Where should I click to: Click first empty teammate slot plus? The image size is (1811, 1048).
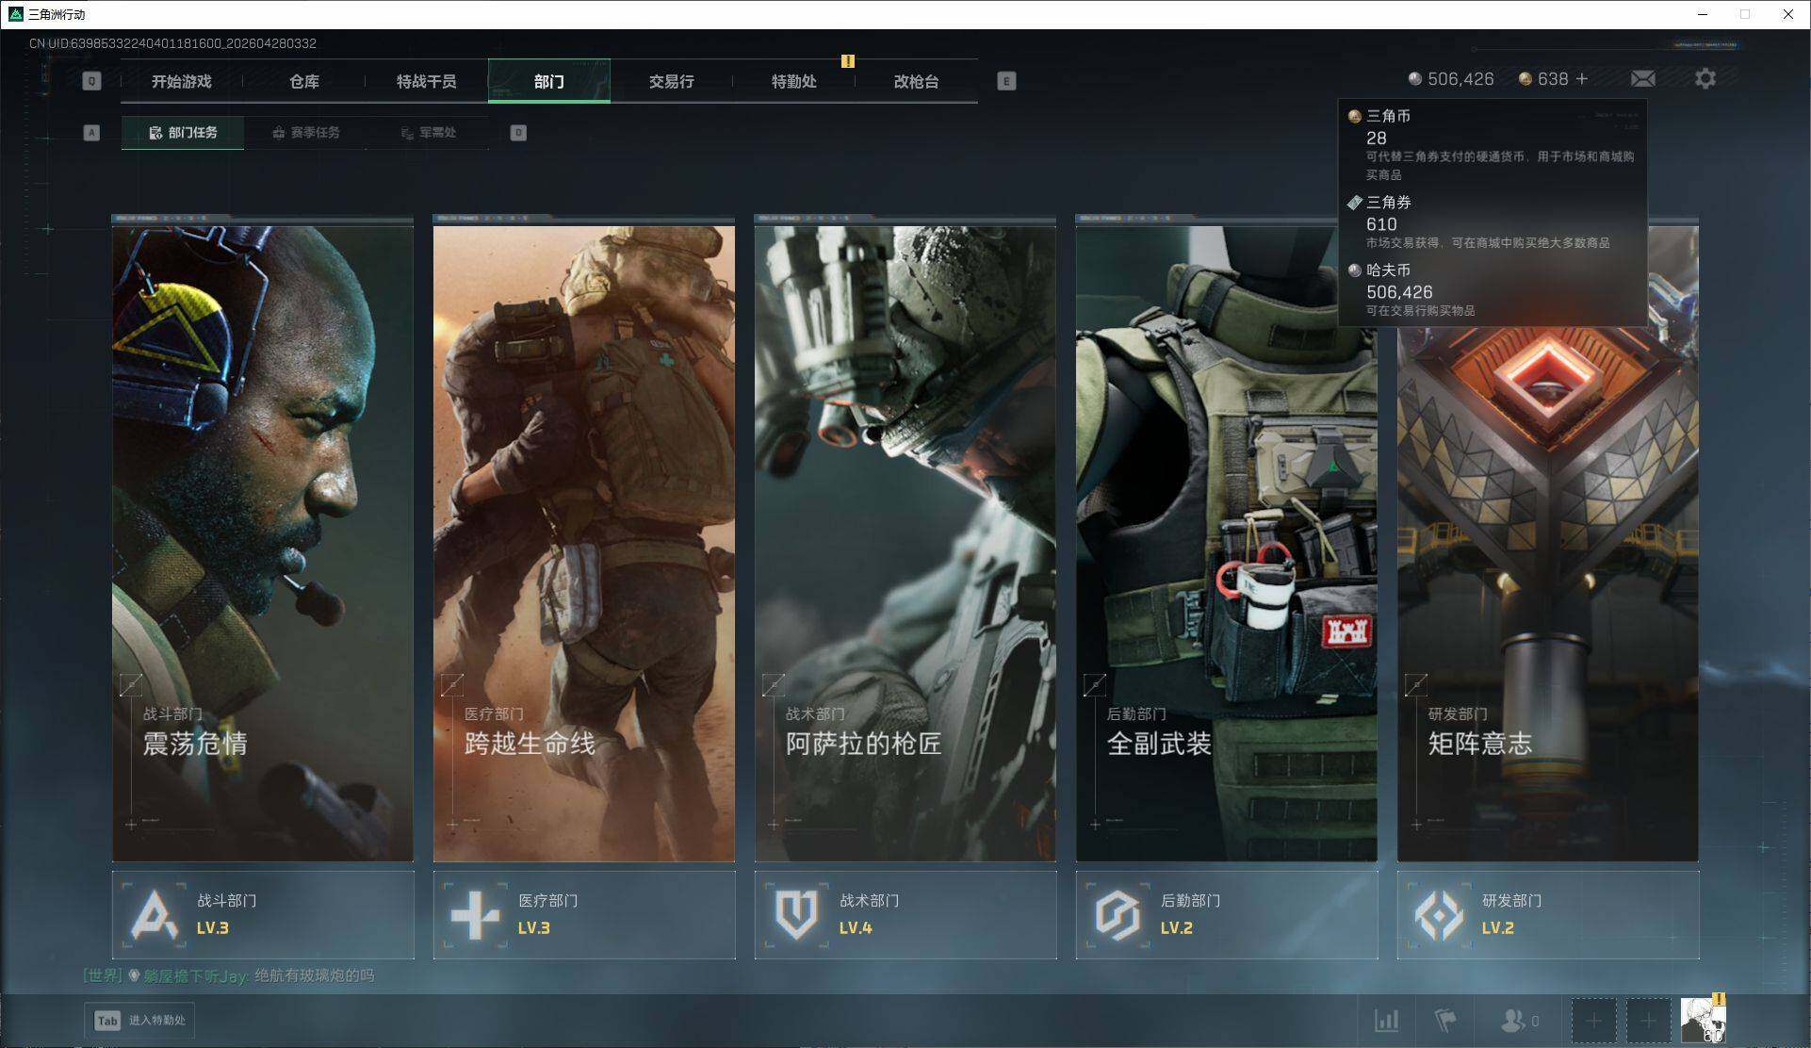[1593, 1021]
